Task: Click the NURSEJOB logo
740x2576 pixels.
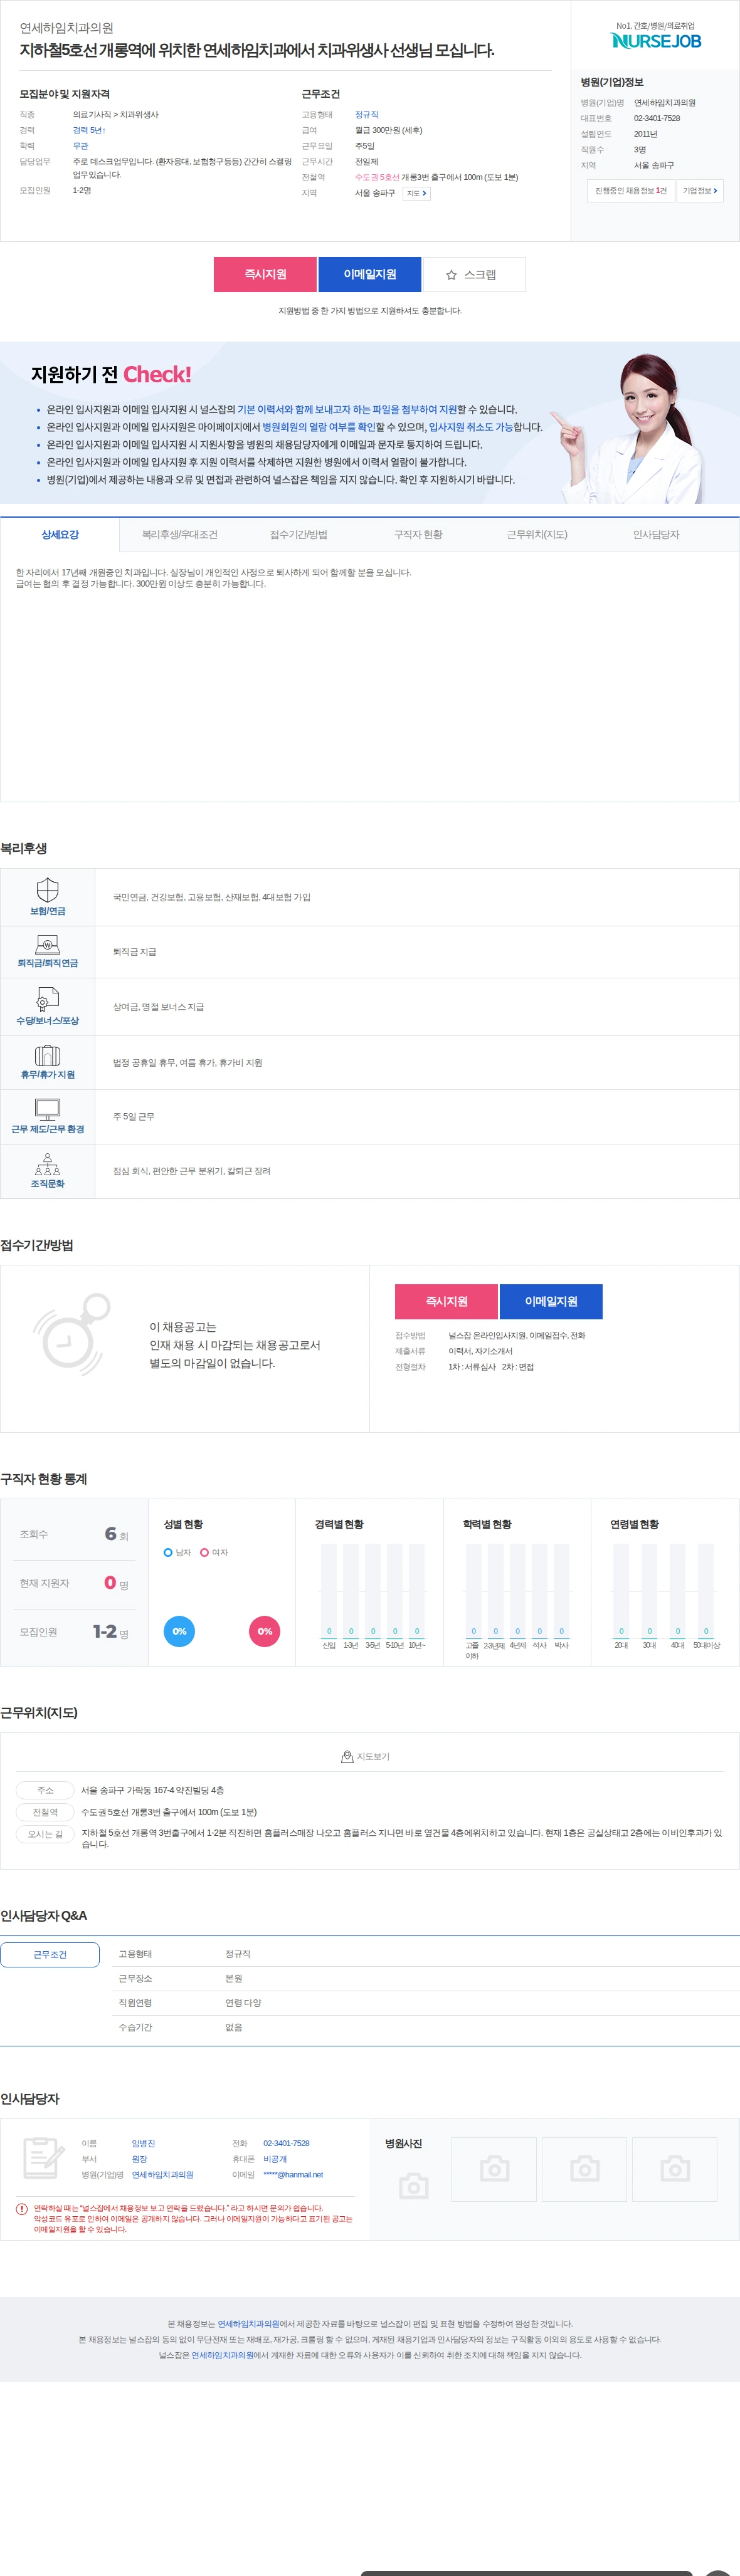Action: 656,40
